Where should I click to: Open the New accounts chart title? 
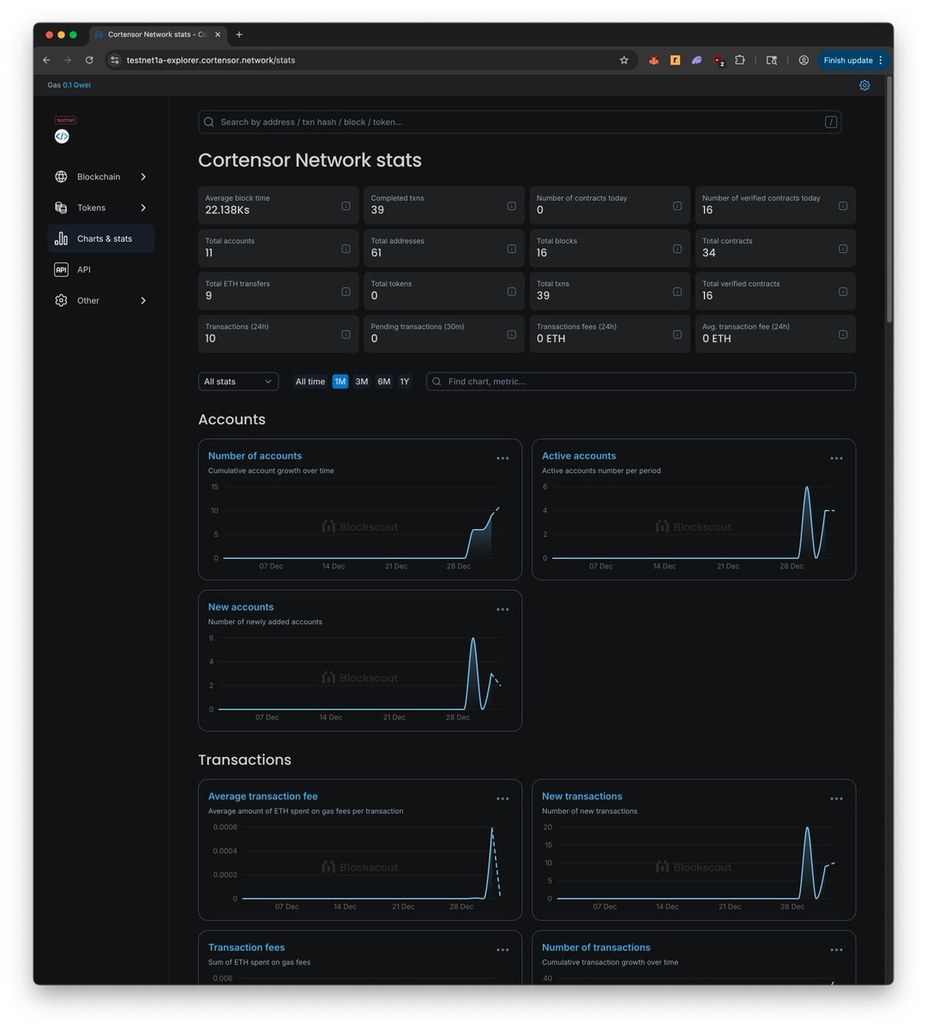(x=241, y=607)
